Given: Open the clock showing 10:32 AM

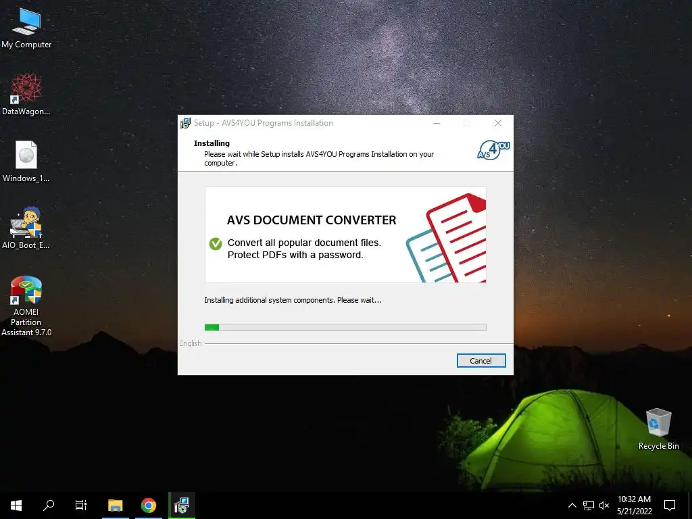Looking at the screenshot, I should click(634, 505).
